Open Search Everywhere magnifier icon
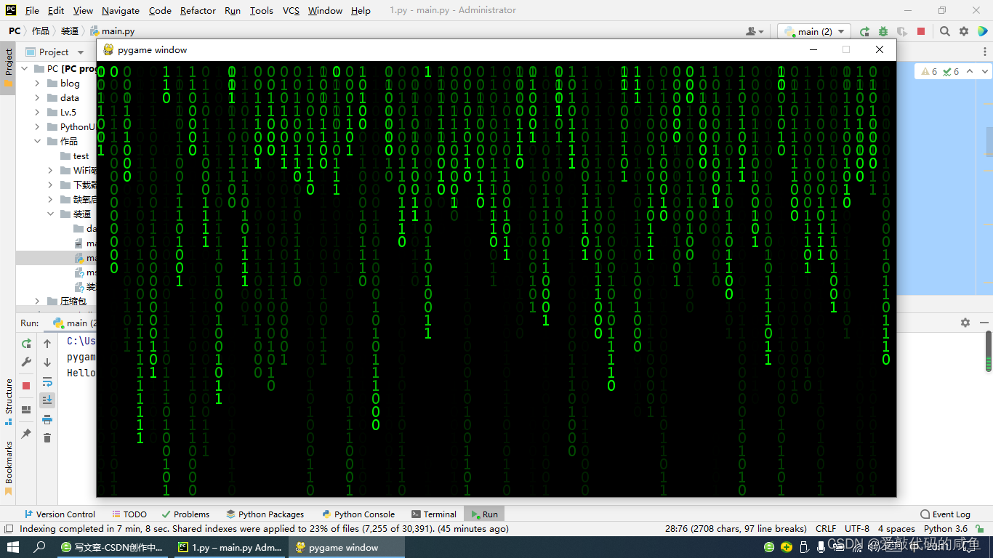The width and height of the screenshot is (993, 558). click(x=945, y=31)
